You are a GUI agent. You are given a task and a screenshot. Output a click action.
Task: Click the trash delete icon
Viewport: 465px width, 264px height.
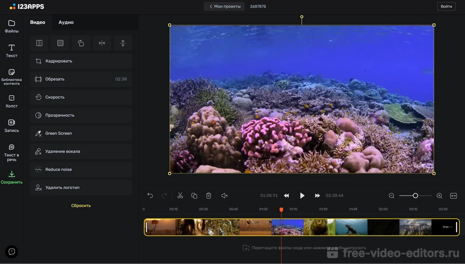(209, 196)
